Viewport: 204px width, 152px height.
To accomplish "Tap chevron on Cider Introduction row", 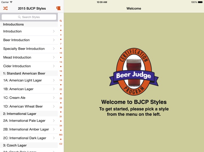I will click(x=54, y=66).
